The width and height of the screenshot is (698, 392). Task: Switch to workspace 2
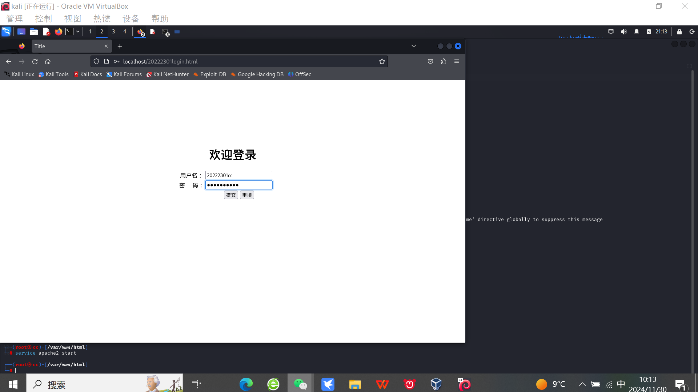click(102, 32)
